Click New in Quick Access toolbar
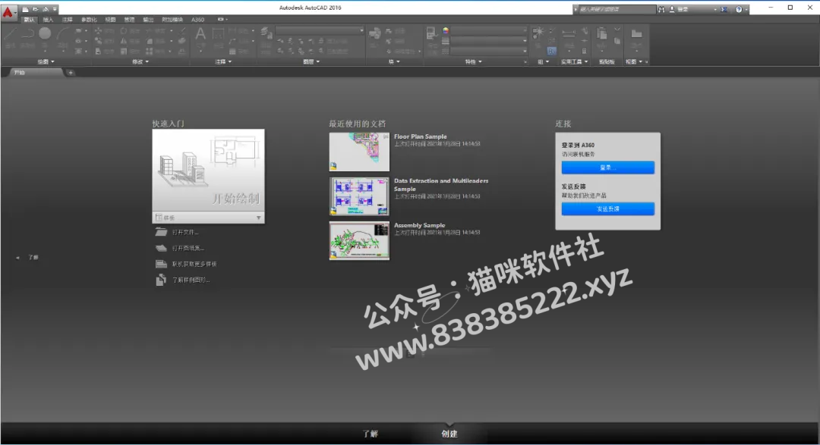Viewport: 820px width, 445px height. (25, 9)
